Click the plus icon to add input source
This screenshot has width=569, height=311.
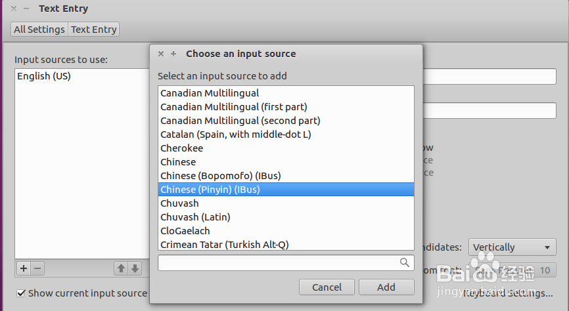pyautogui.click(x=24, y=268)
